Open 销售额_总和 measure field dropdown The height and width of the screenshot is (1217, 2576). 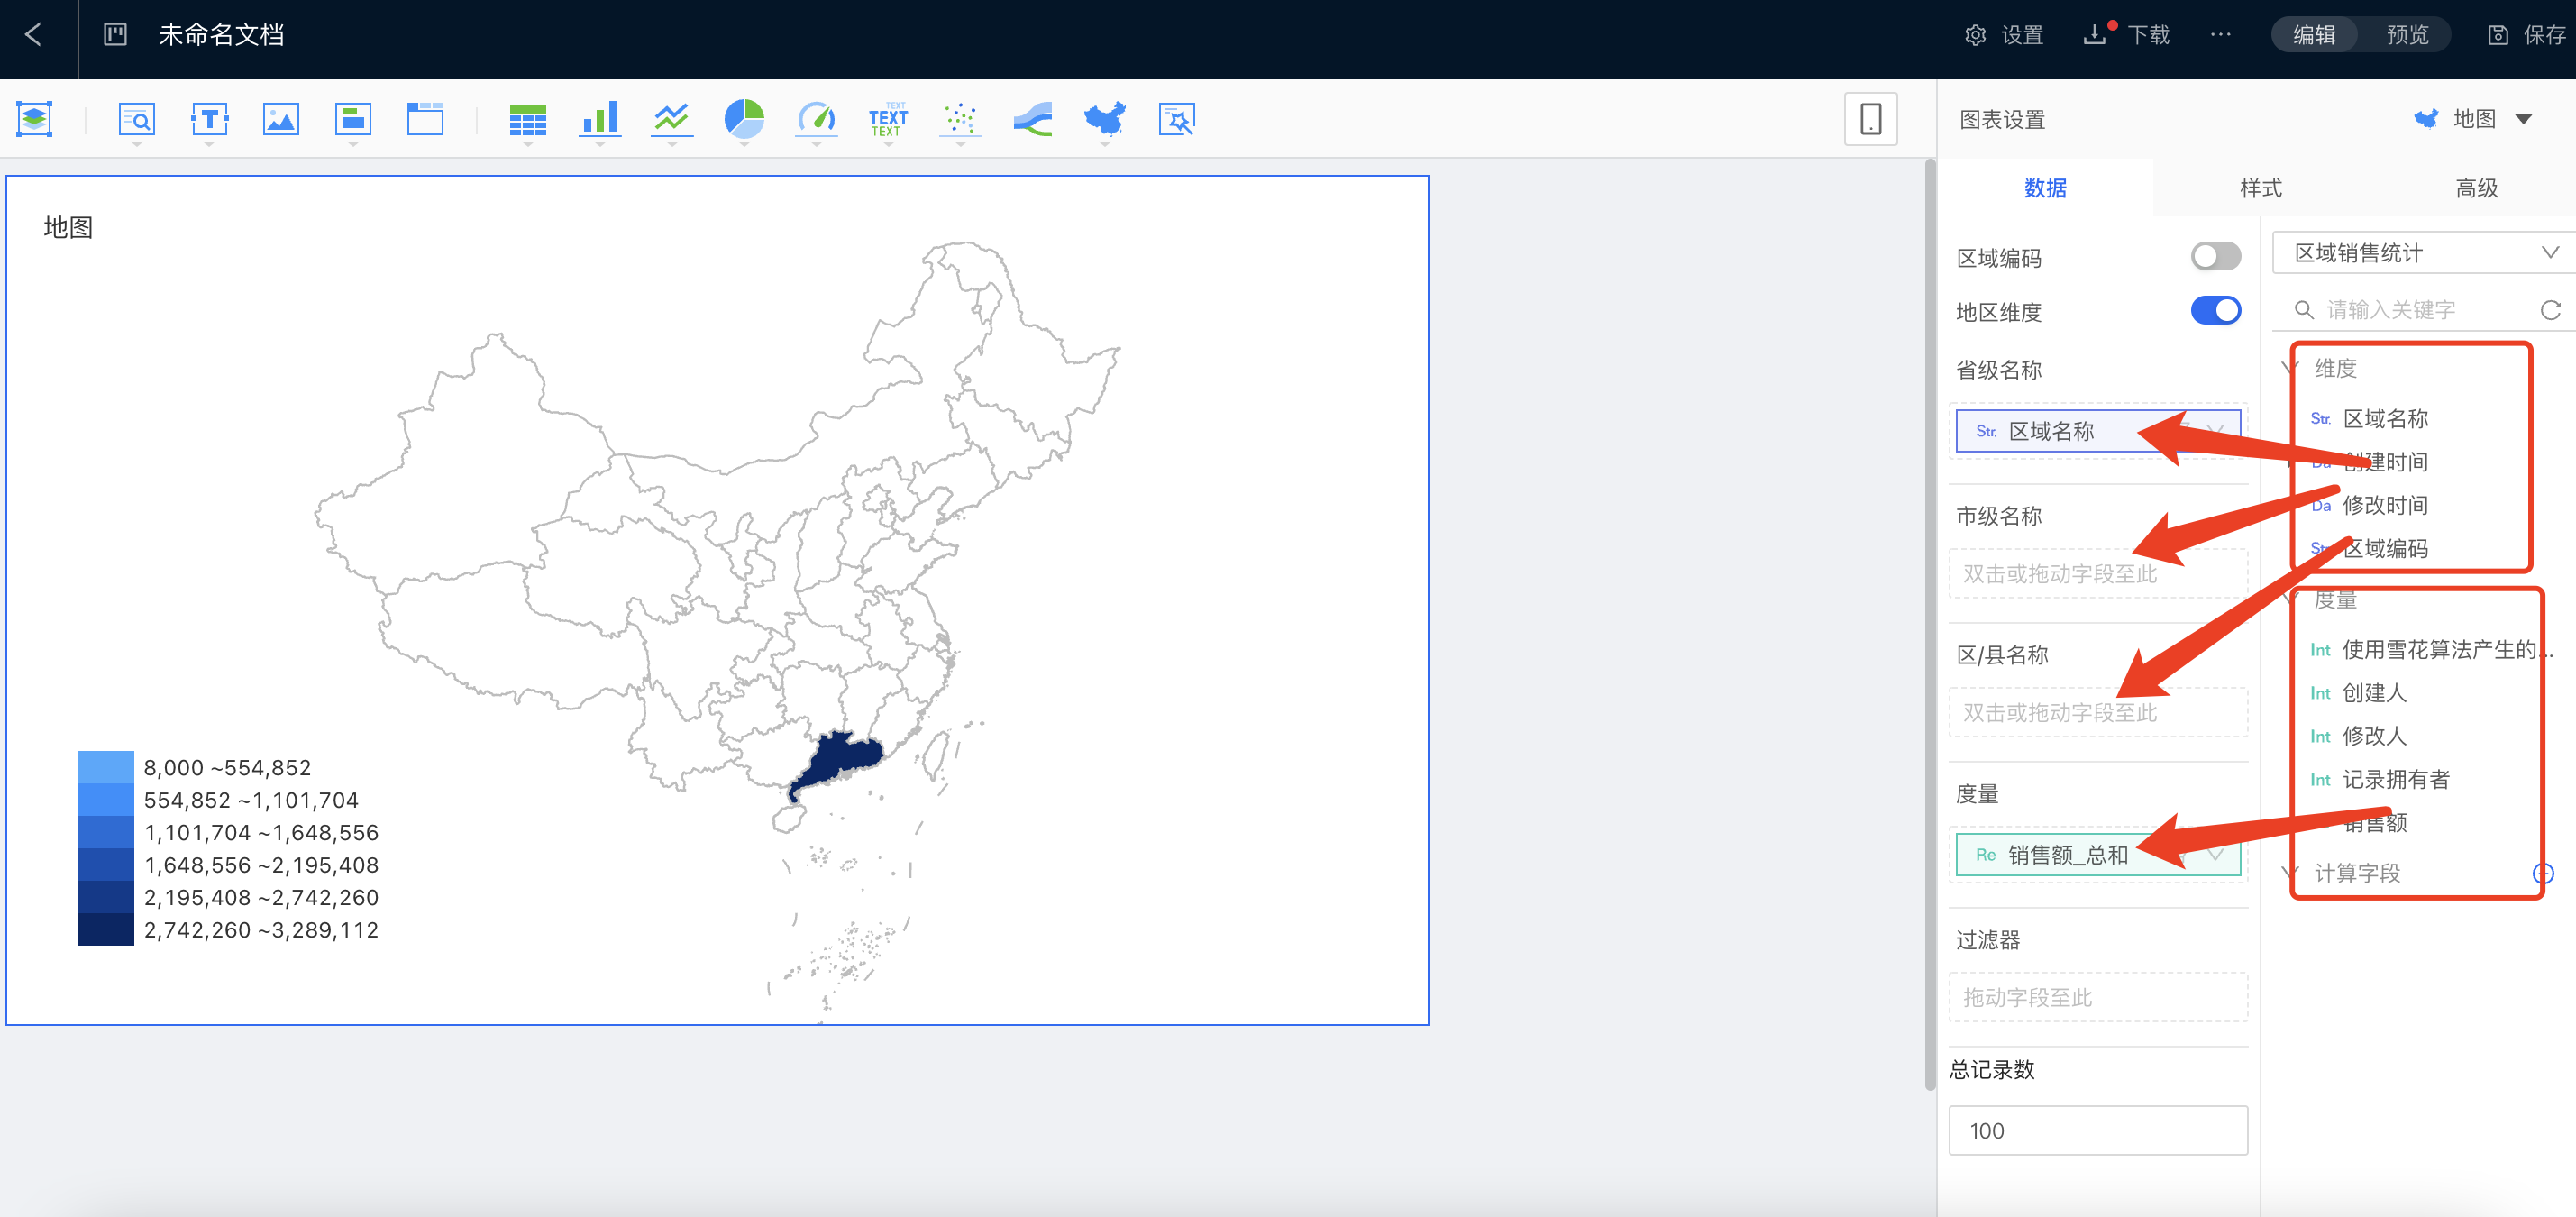(2216, 855)
